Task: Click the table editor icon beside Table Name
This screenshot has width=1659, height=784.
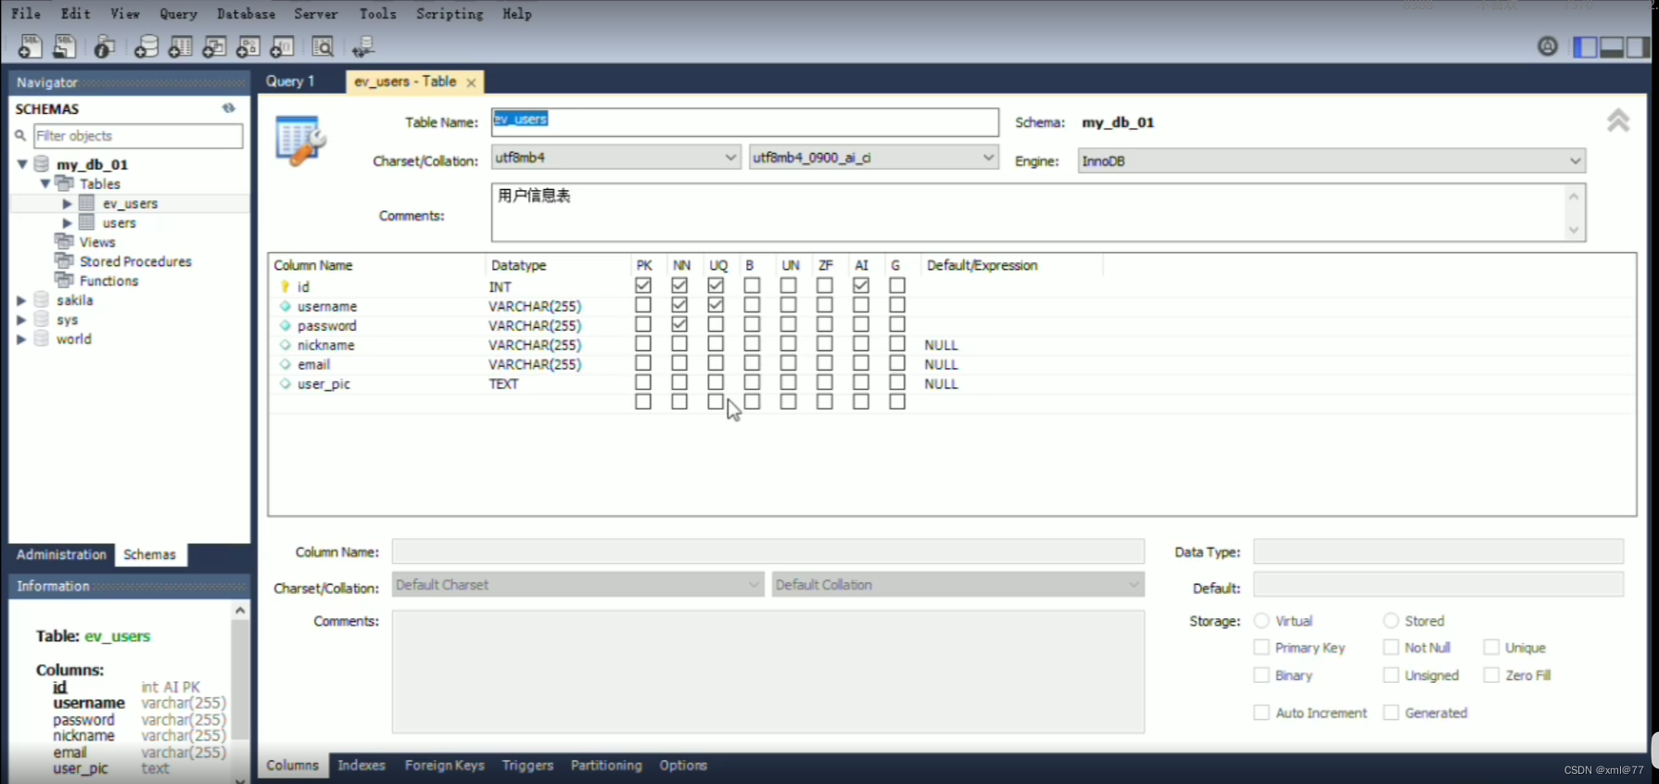Action: pos(300,141)
